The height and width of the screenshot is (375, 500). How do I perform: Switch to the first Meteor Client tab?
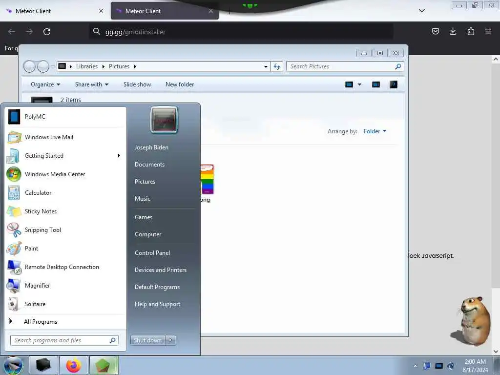click(54, 11)
